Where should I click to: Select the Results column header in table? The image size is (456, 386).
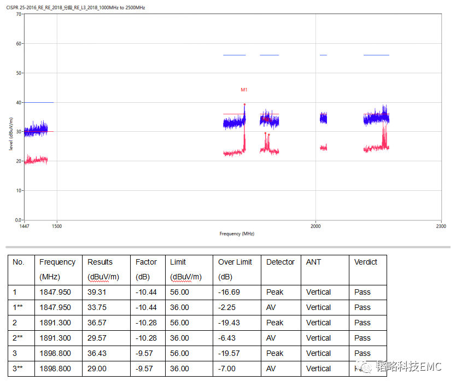coord(100,262)
